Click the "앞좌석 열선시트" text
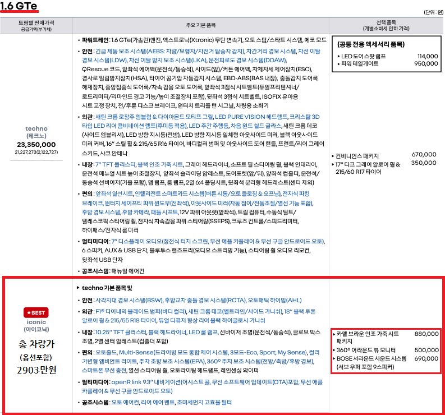 pos(114,193)
